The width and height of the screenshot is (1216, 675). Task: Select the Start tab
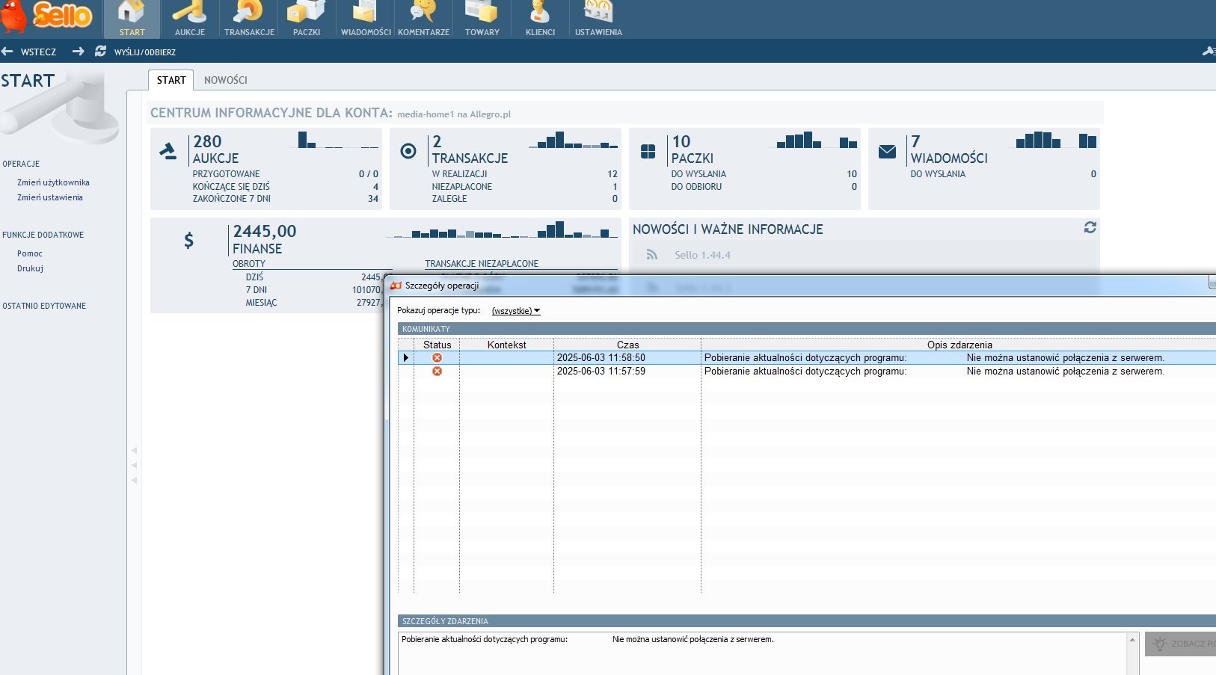[x=171, y=80]
